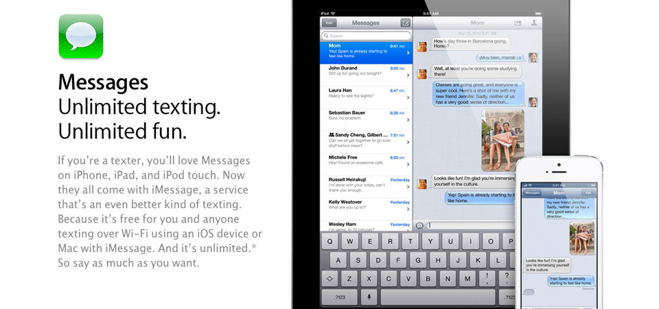
Task: Tap avatar beside "Classes are going great" bubble
Action: coord(533,102)
